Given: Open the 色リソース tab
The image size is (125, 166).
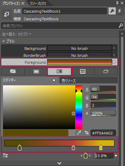Looking at the screenshot, I should click(x=69, y=81).
